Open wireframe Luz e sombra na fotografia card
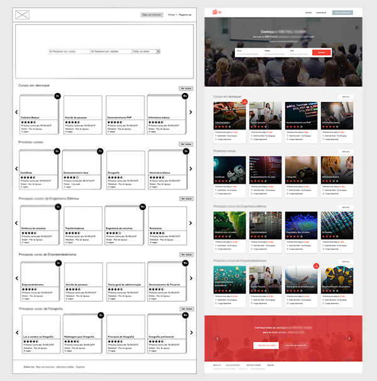The height and width of the screenshot is (381, 377). pos(41,334)
